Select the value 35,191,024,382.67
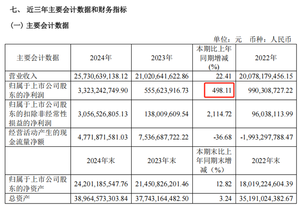The height and width of the screenshot is (207, 302). pos(266,198)
